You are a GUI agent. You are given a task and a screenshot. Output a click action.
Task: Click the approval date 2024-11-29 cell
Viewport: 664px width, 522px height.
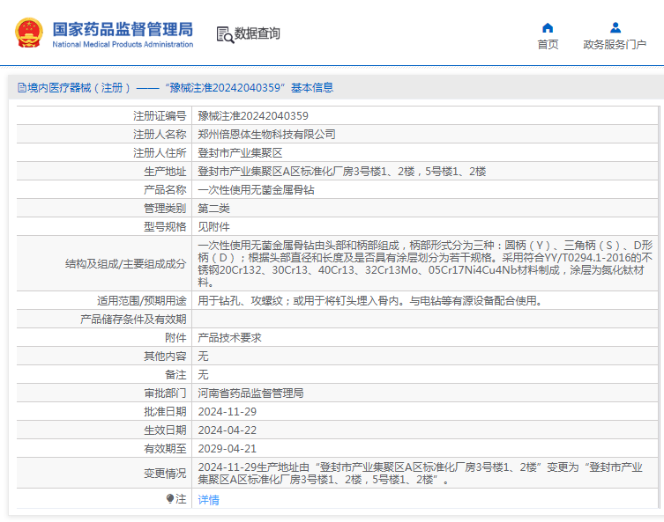click(x=227, y=411)
